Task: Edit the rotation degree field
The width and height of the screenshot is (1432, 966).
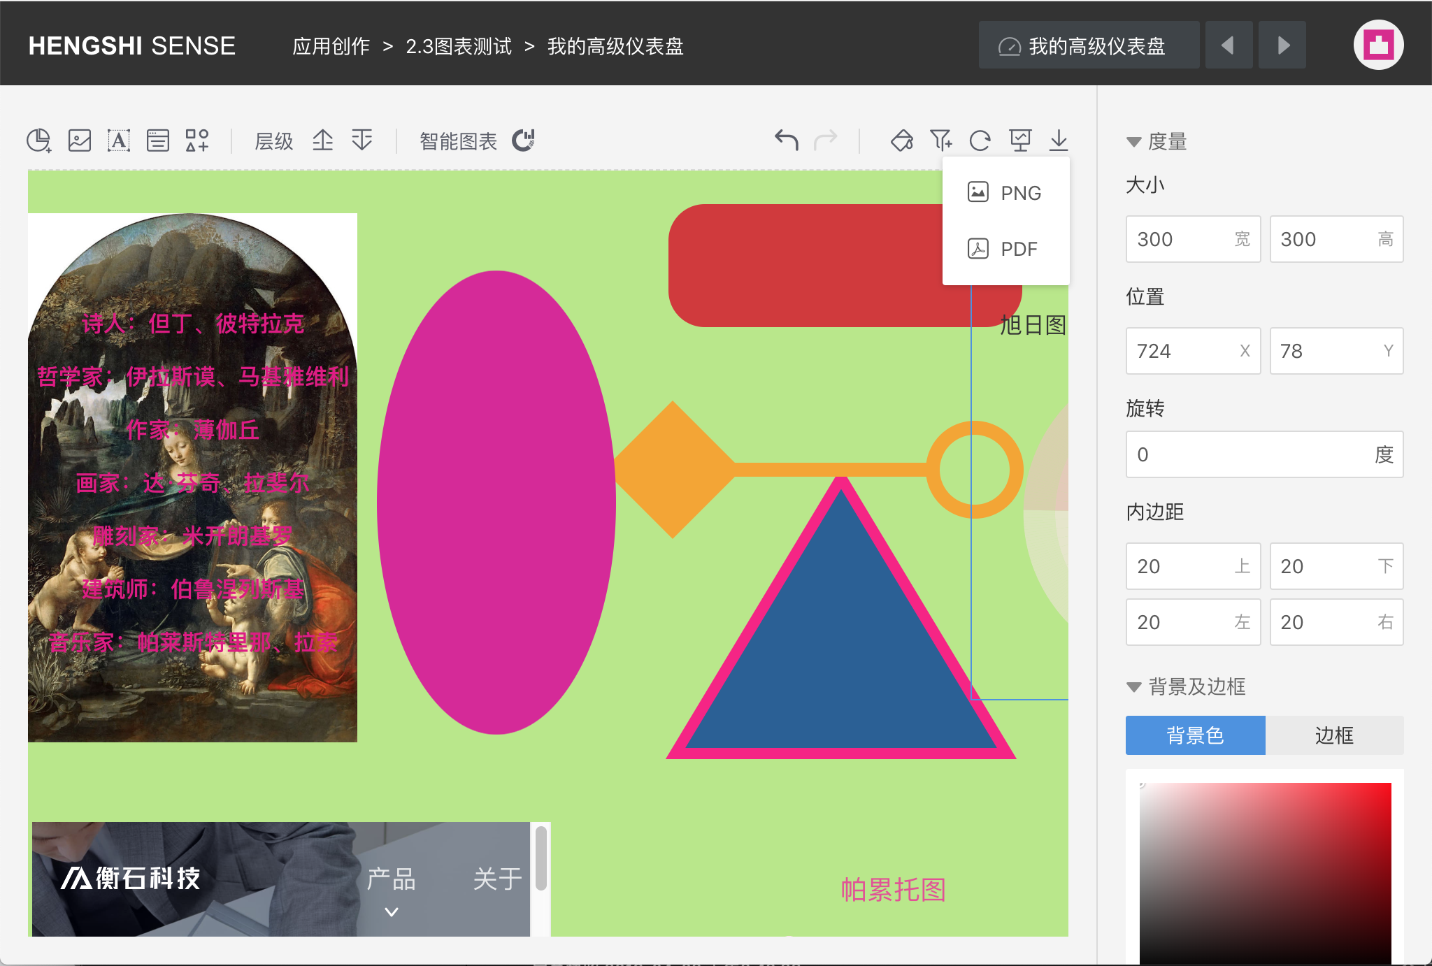Action: pyautogui.click(x=1264, y=454)
